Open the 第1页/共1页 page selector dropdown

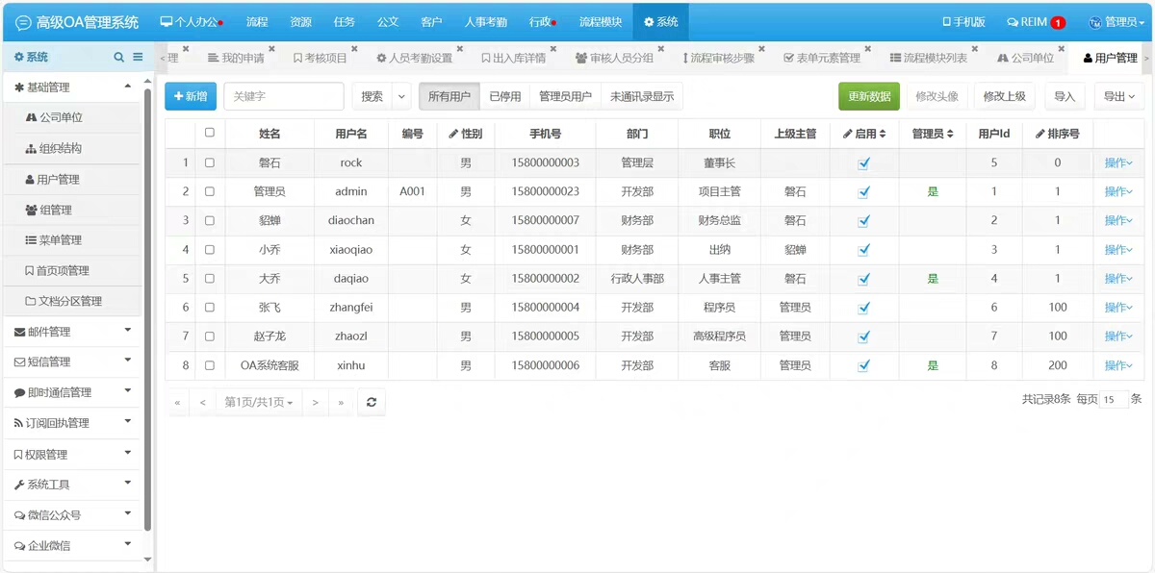259,403
